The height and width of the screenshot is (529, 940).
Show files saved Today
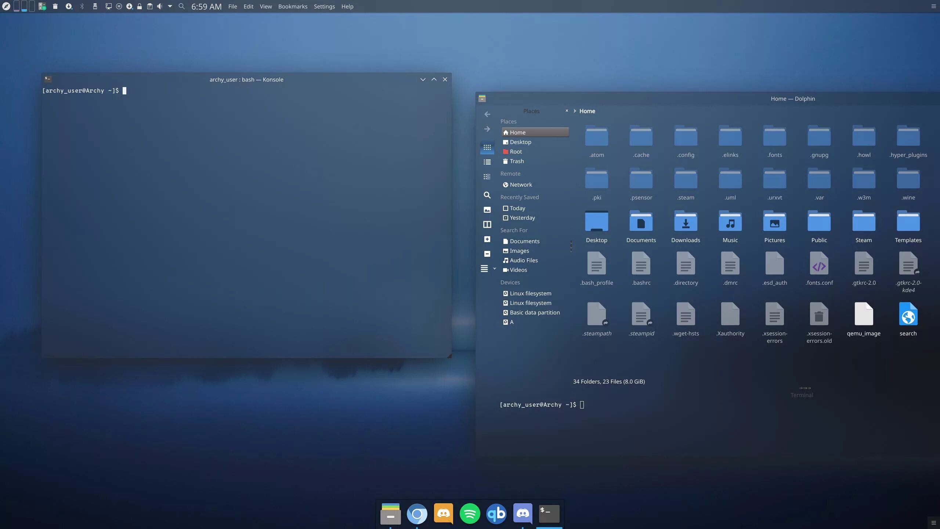click(x=535, y=208)
